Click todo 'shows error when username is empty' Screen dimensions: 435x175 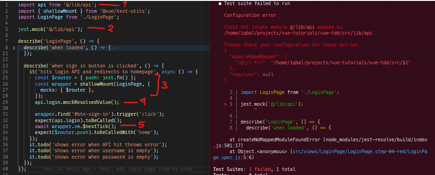pos(94,150)
